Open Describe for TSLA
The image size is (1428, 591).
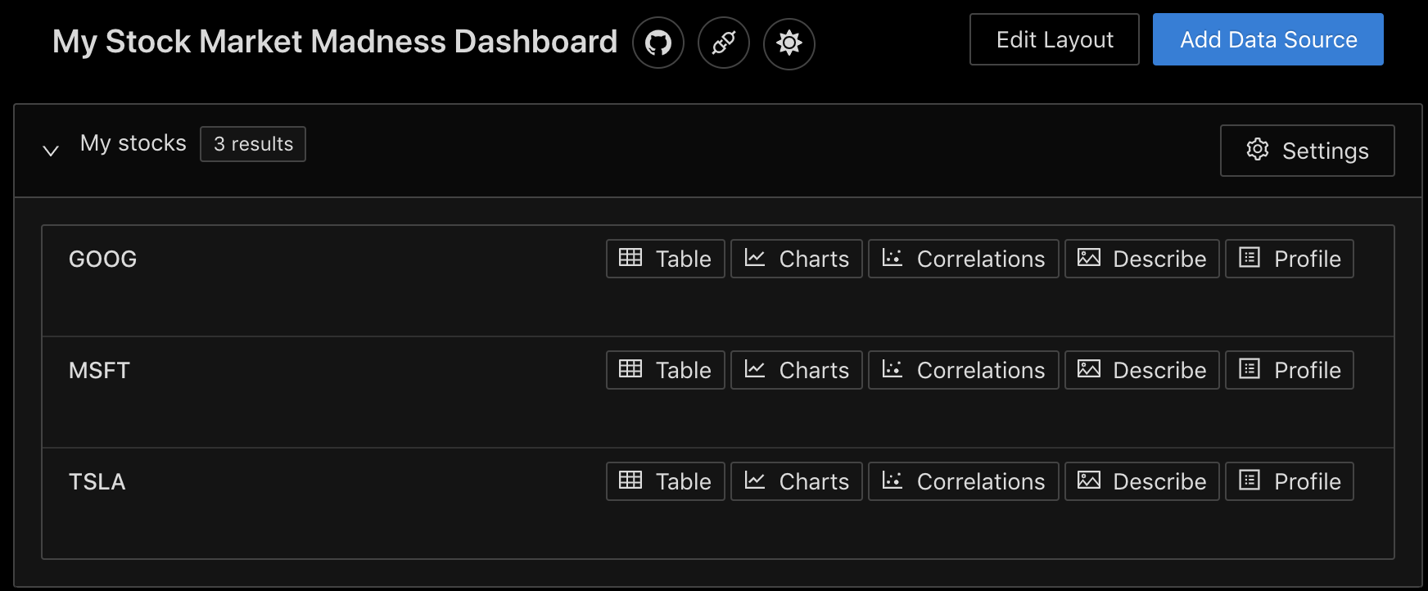click(1141, 481)
